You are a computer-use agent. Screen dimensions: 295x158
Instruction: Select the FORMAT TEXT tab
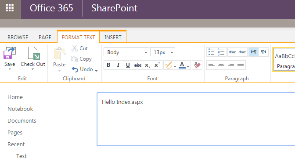click(x=78, y=38)
